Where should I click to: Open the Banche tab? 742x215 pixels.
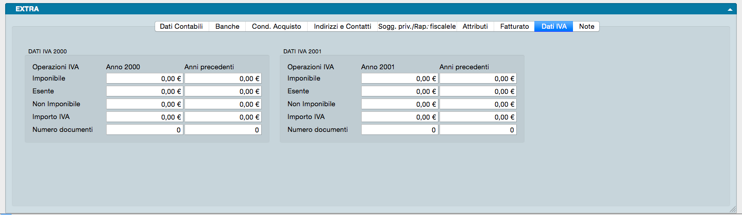pos(227,26)
